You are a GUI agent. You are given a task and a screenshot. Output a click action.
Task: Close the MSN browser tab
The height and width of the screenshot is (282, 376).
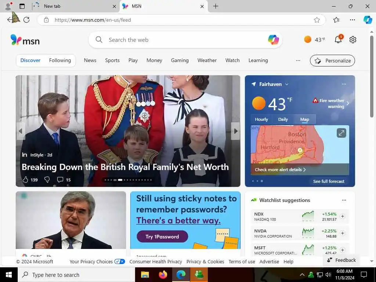pos(202,7)
